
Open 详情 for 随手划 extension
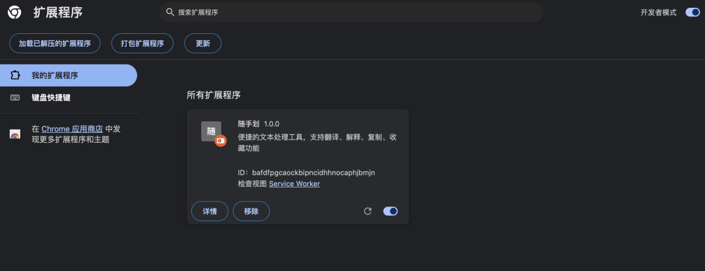[x=210, y=211]
